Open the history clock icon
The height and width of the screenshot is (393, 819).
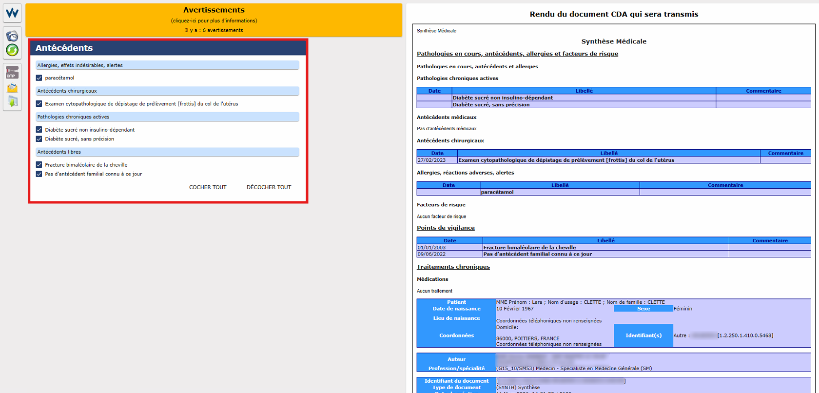pyautogui.click(x=12, y=36)
